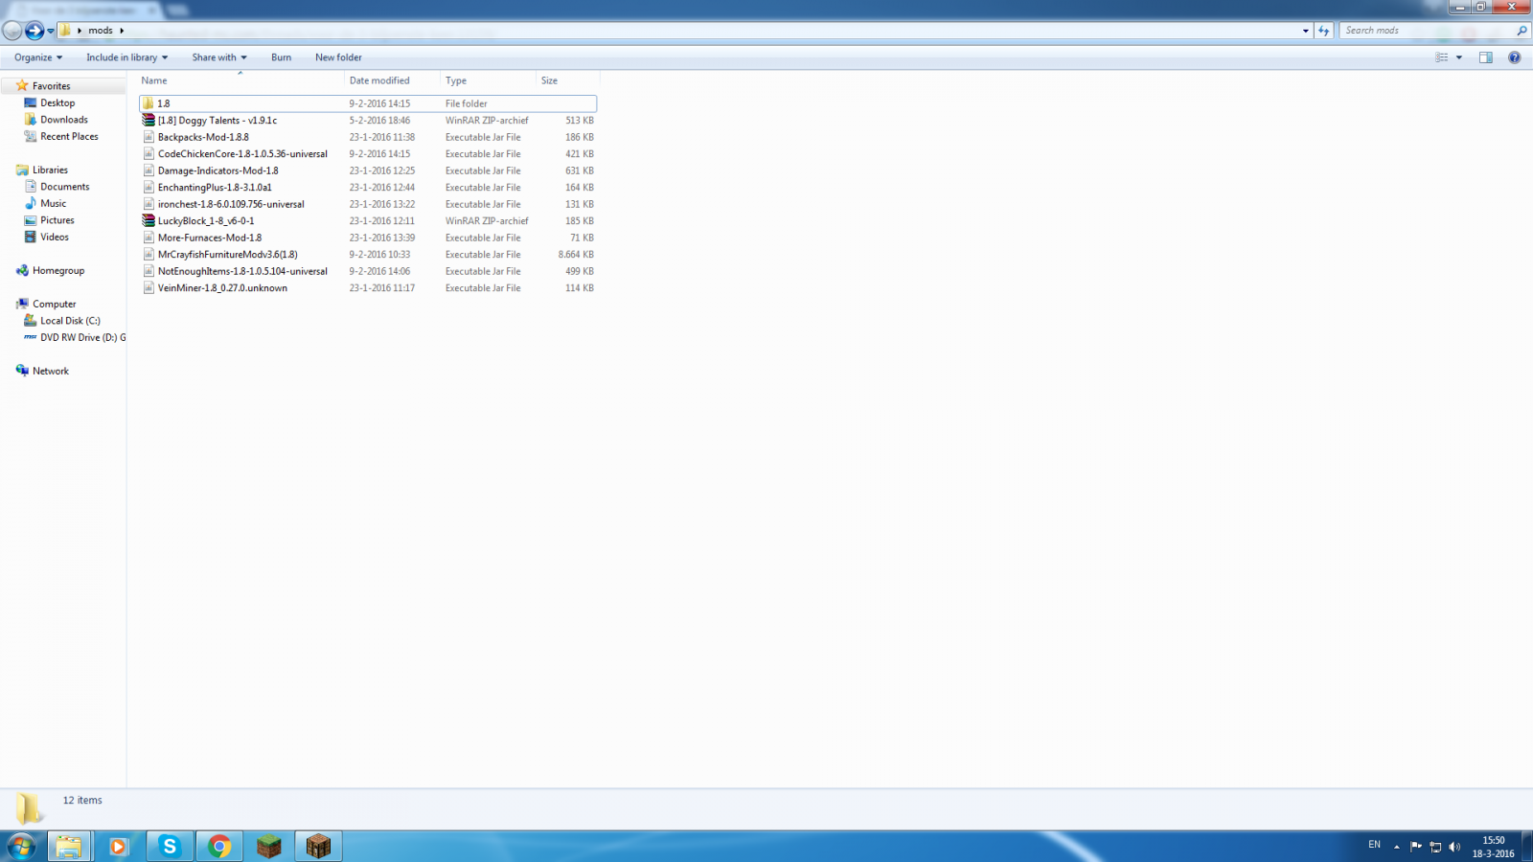
Task: Open DVD RW Drive (D:) in sidebar
Action: (x=82, y=338)
